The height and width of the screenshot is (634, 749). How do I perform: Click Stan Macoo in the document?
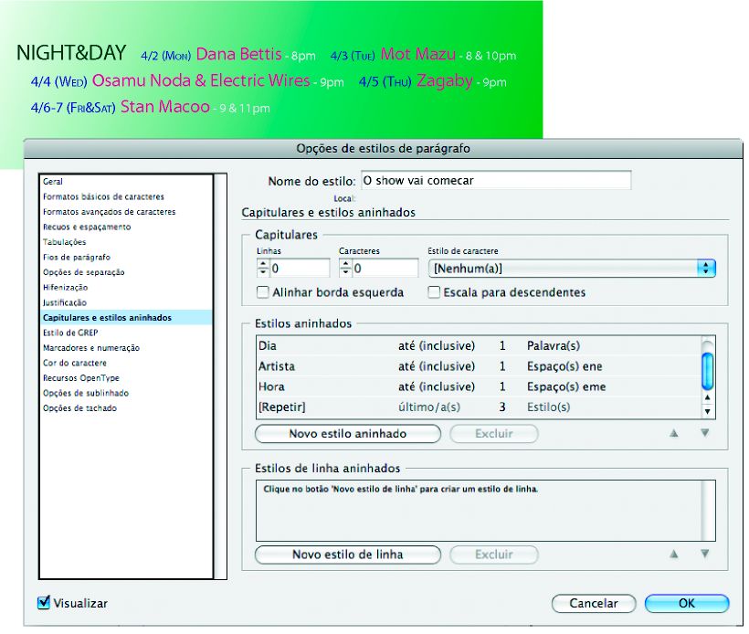click(x=165, y=107)
